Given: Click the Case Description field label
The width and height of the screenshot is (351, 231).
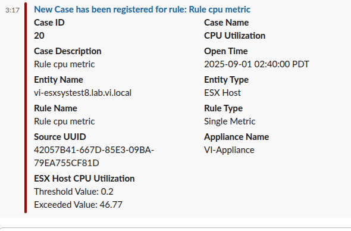Looking at the screenshot, I should (68, 51).
